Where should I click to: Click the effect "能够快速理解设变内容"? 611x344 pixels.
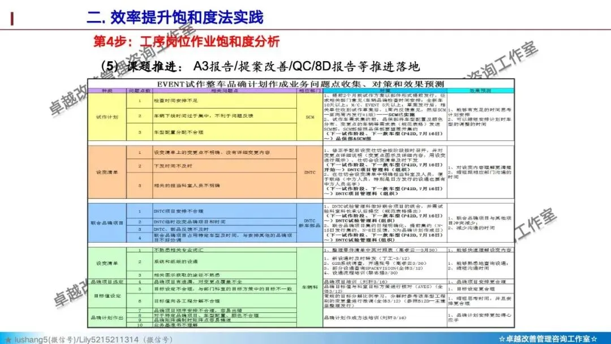click(x=480, y=250)
